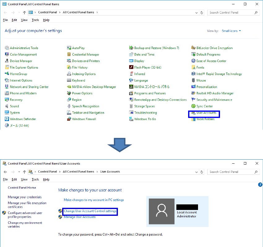
Task: Click the search field in the User Accounts window
Action: [x=234, y=172]
